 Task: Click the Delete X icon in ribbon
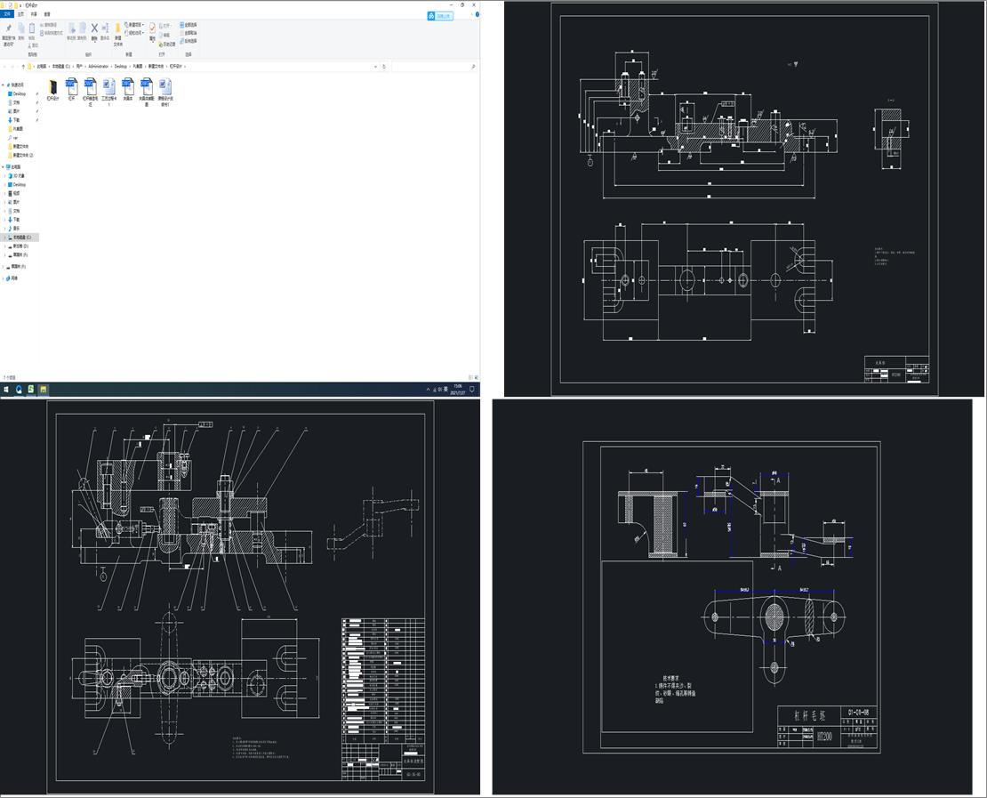(94, 31)
